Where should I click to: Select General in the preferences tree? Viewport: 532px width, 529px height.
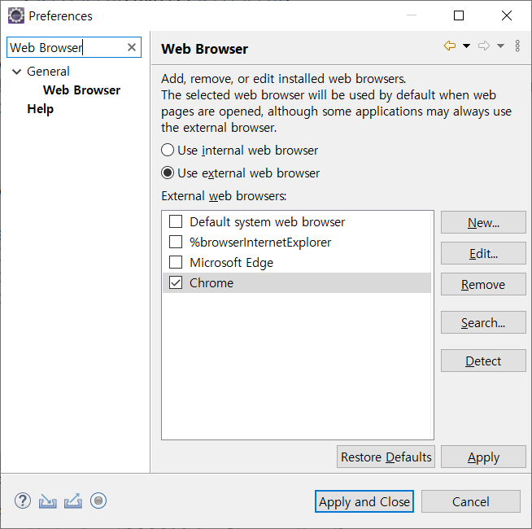point(48,72)
